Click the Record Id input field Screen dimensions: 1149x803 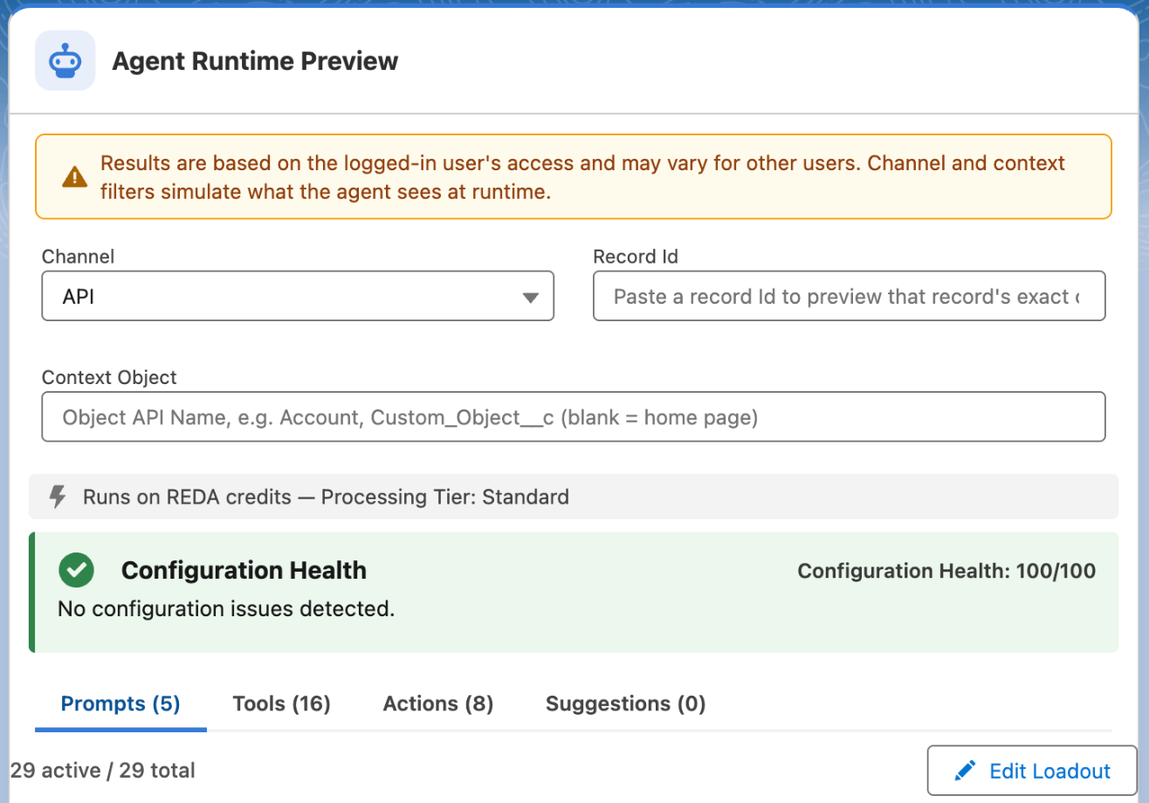pos(849,297)
